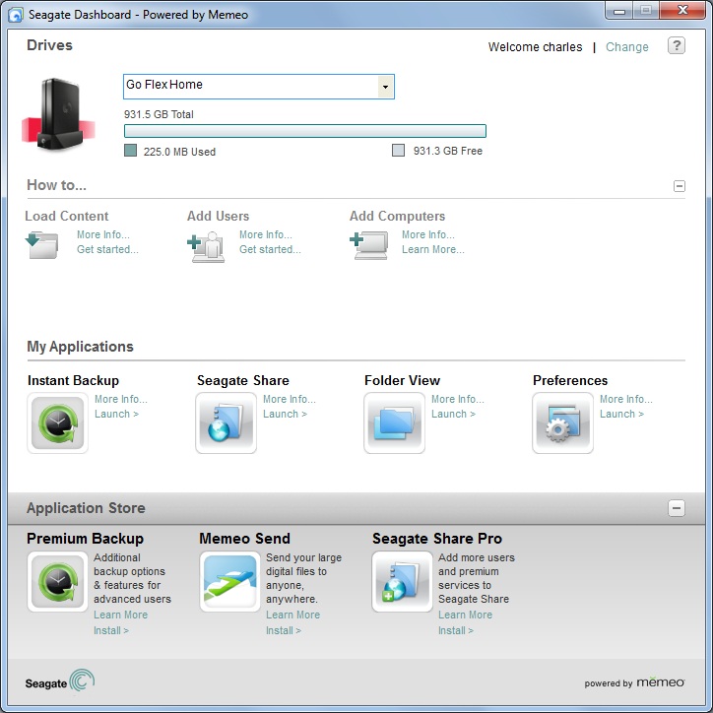713x713 pixels.
Task: Open help with the question mark button
Action: pos(677,45)
